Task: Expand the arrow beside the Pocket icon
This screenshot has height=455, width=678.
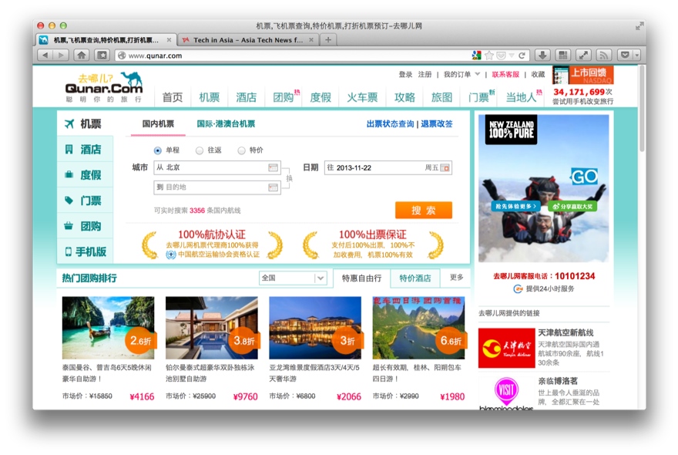Action: [636, 55]
